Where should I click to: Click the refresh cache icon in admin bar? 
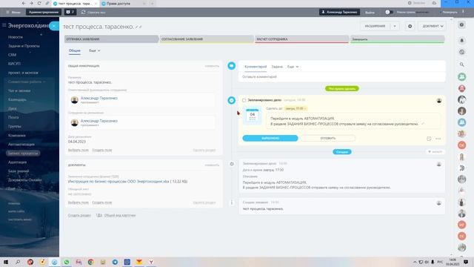point(84,12)
